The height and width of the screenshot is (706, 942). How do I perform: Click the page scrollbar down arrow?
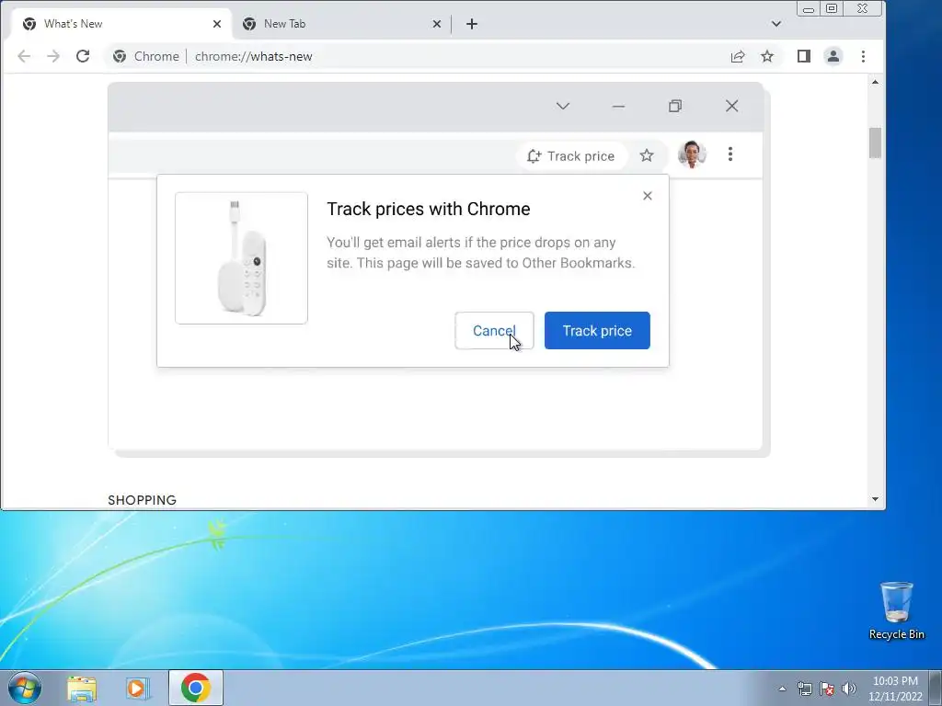coord(876,499)
